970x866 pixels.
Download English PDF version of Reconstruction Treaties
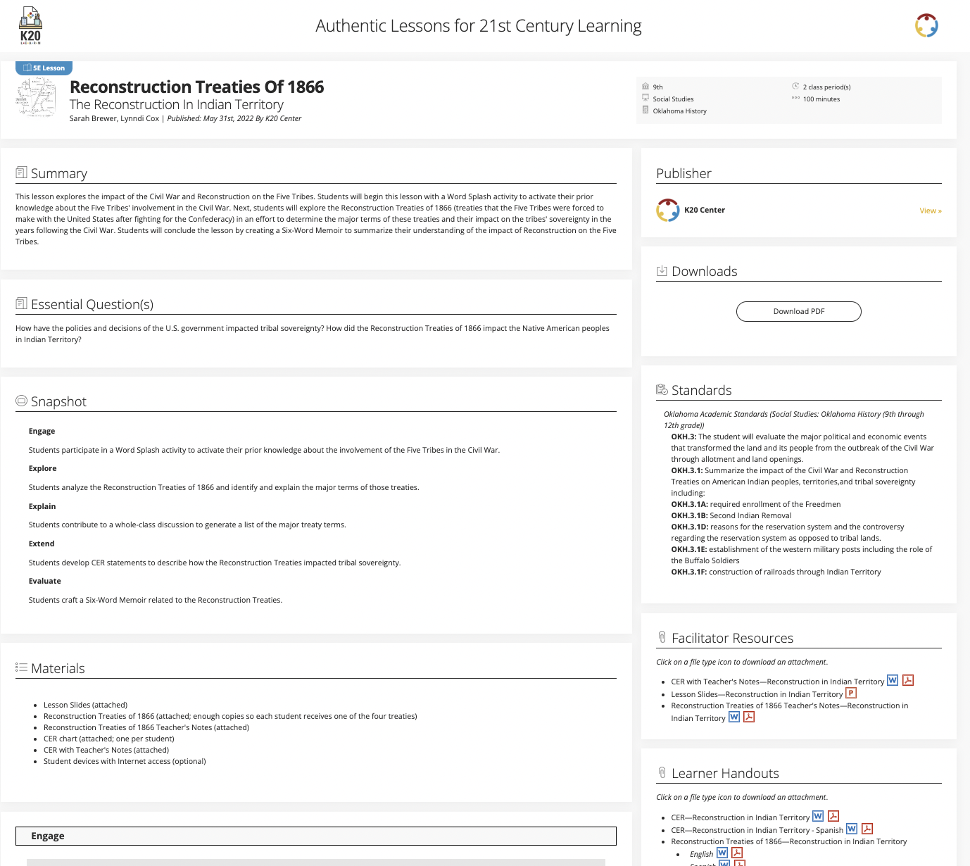coord(737,853)
